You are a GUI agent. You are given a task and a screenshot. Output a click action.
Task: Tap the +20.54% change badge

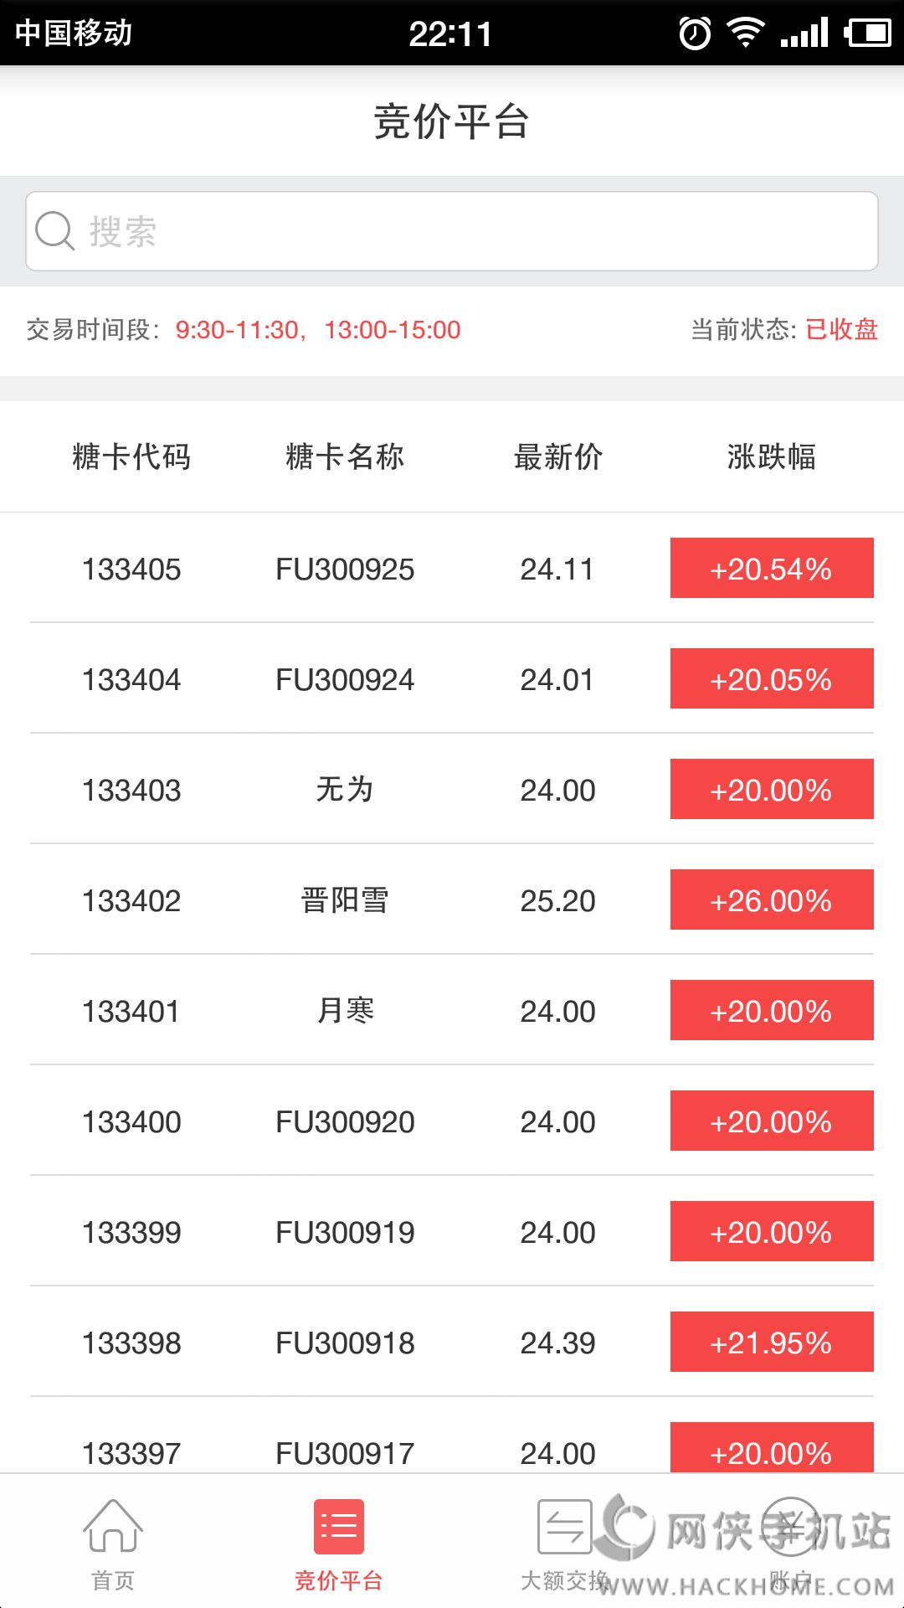pyautogui.click(x=771, y=569)
